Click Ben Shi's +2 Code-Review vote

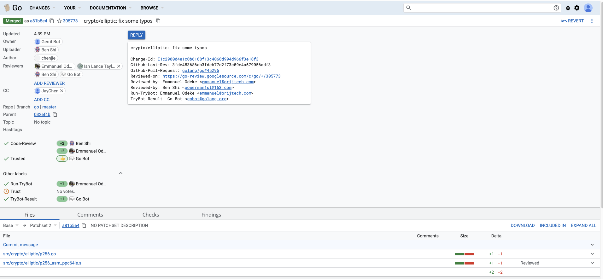(62, 143)
